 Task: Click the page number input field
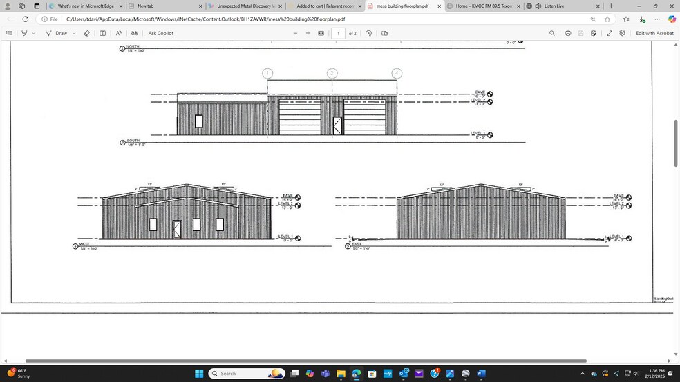[x=338, y=33]
